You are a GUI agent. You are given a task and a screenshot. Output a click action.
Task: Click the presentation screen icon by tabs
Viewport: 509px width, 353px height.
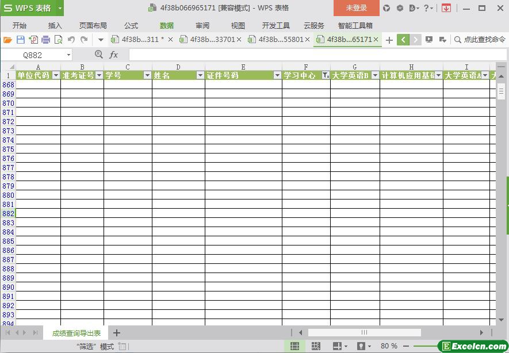point(429,40)
